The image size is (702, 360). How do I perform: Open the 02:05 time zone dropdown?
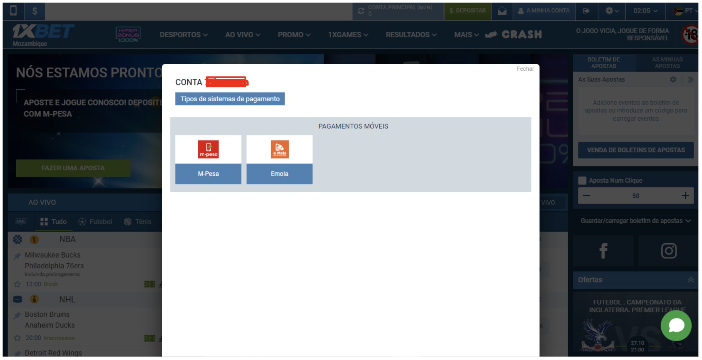pyautogui.click(x=645, y=11)
